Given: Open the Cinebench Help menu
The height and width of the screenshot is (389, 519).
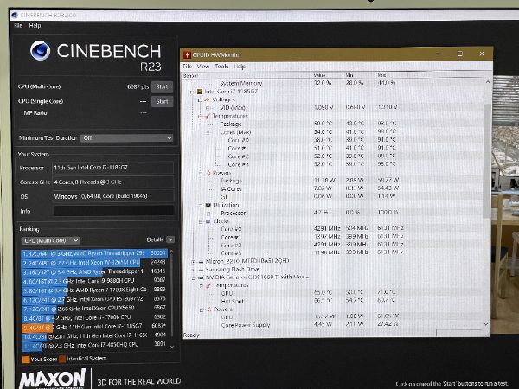Looking at the screenshot, I should coord(35,25).
